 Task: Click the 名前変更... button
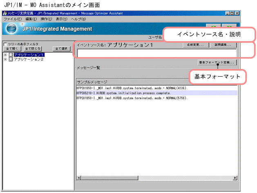tap(196, 45)
